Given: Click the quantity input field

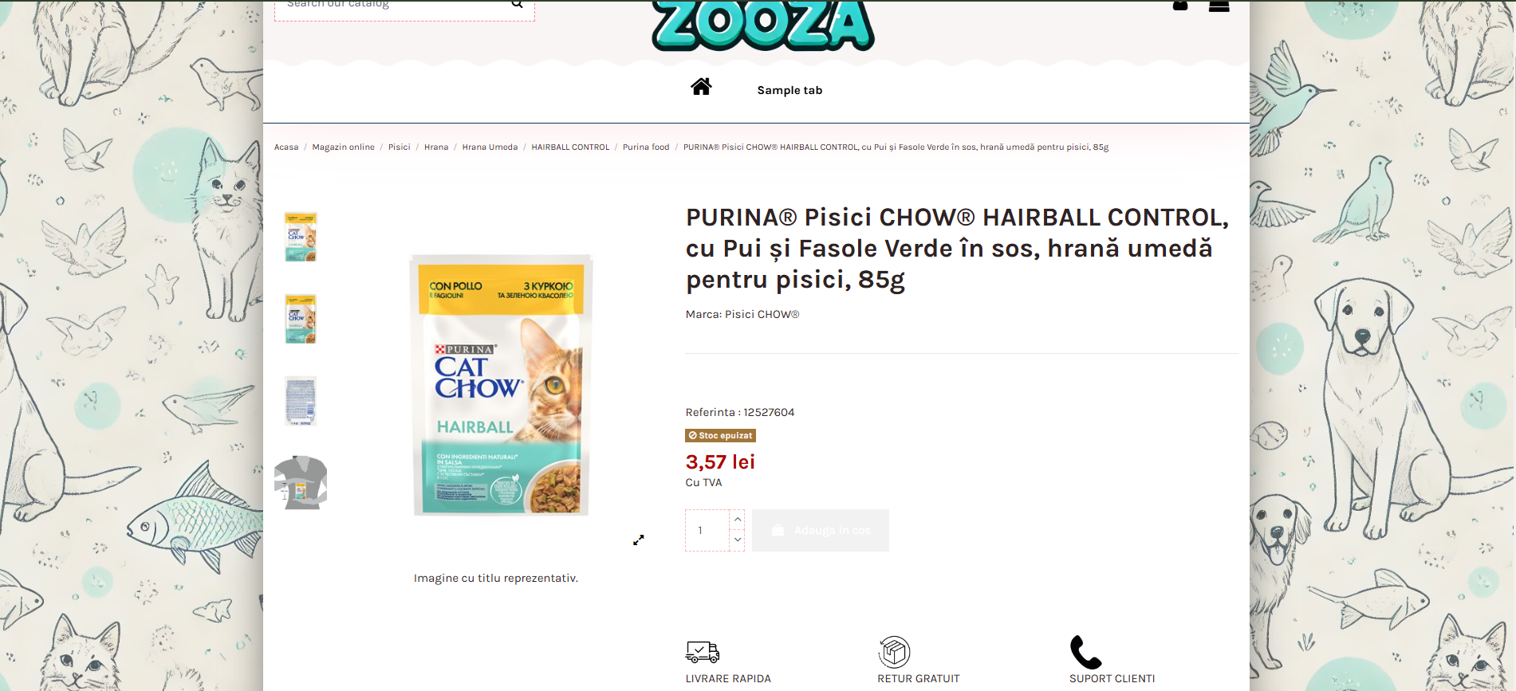Looking at the screenshot, I should pos(707,530).
